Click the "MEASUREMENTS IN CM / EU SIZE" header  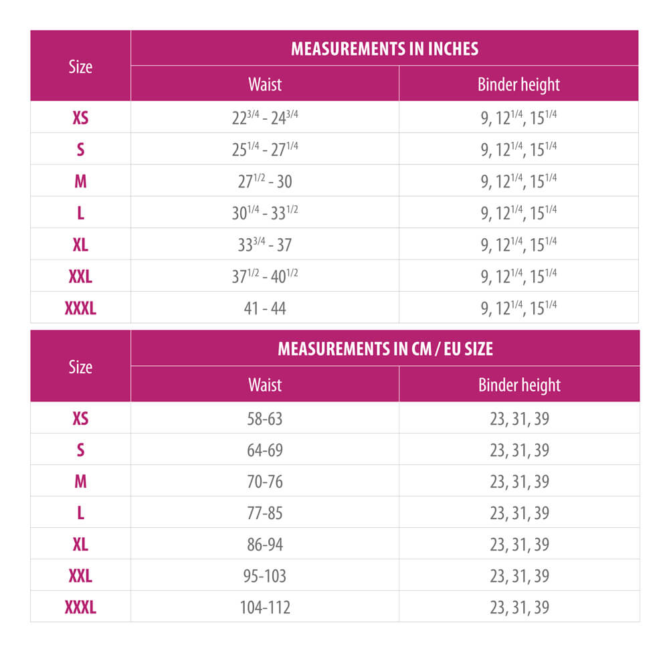pyautogui.click(x=385, y=349)
